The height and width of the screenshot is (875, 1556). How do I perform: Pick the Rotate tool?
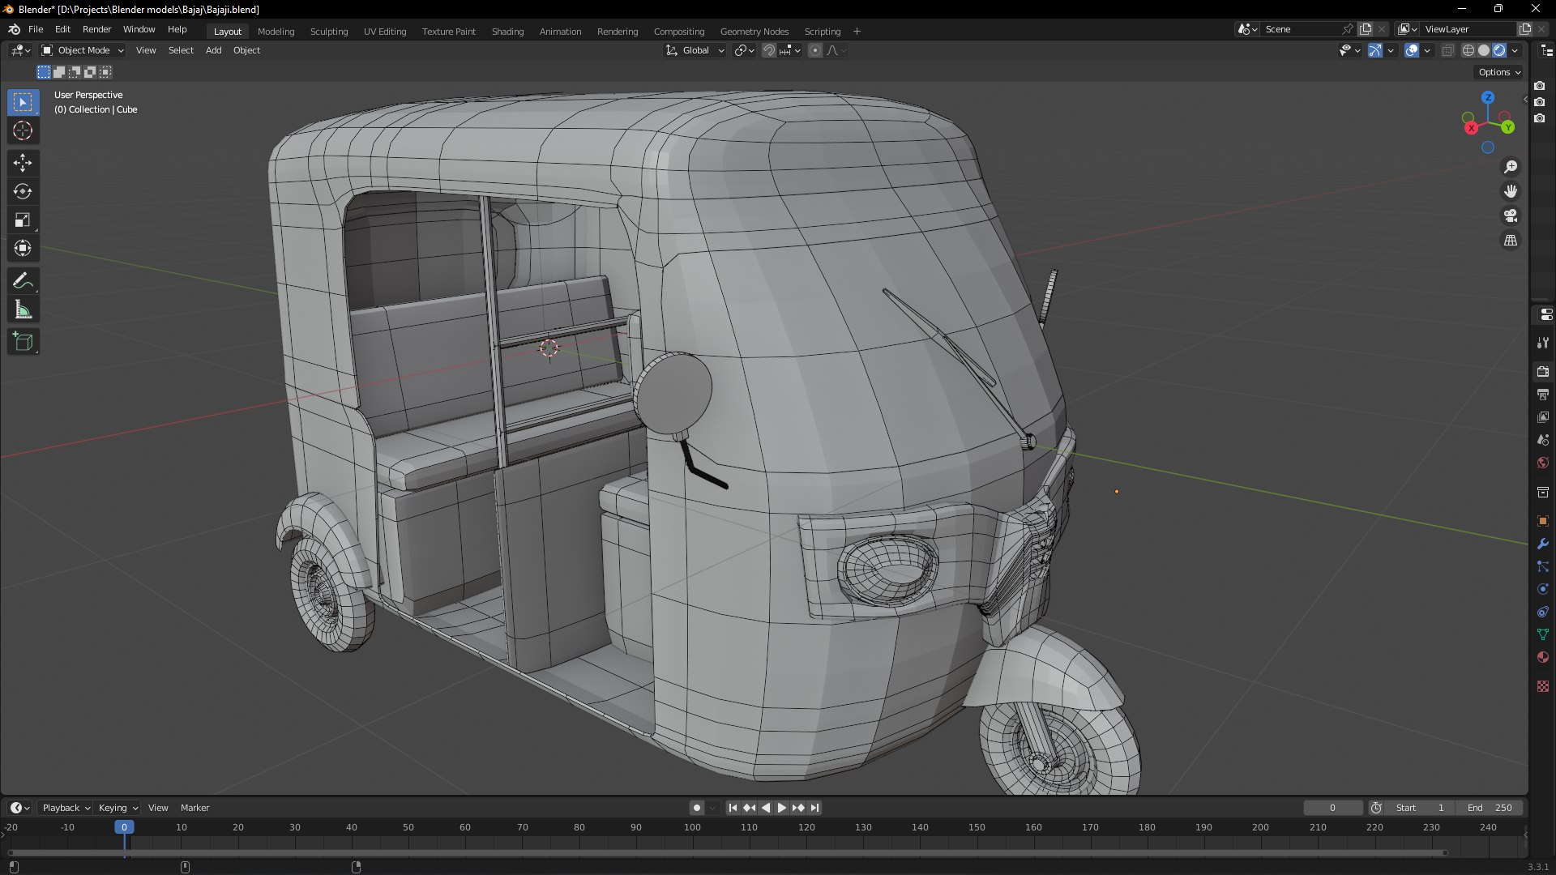(x=23, y=191)
